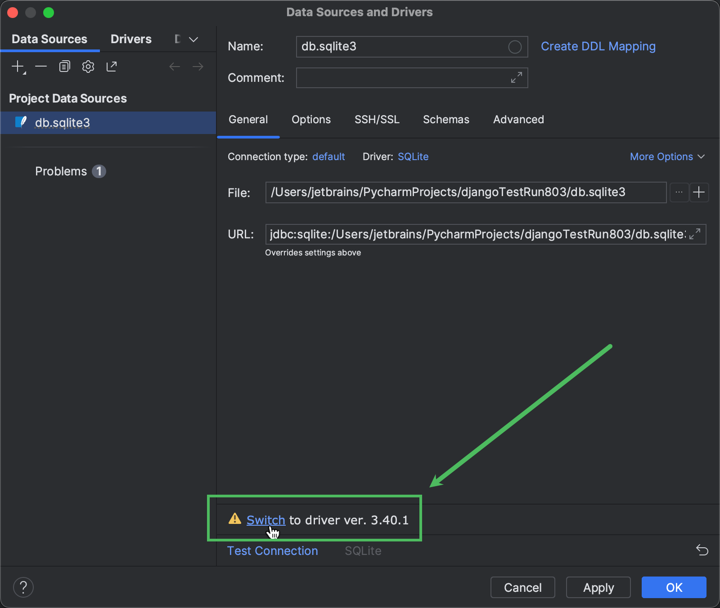Click the forward navigation arrow

[198, 66]
